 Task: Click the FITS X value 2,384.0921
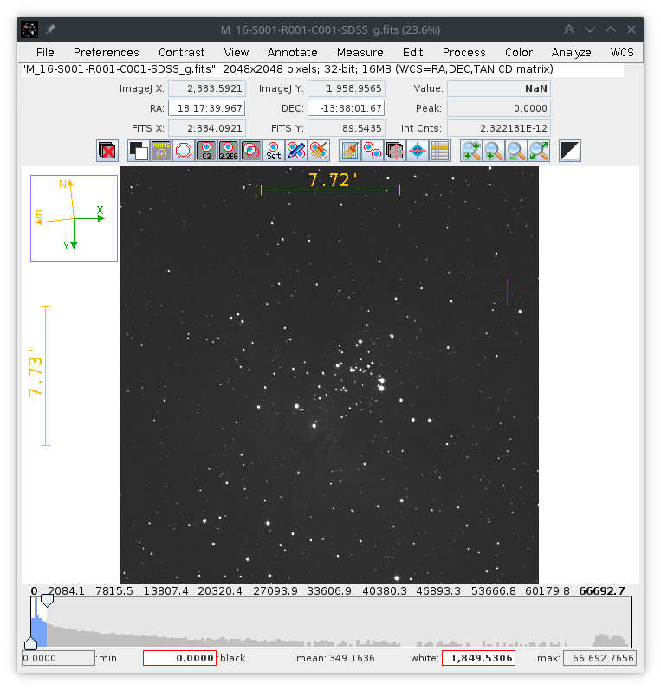(207, 128)
